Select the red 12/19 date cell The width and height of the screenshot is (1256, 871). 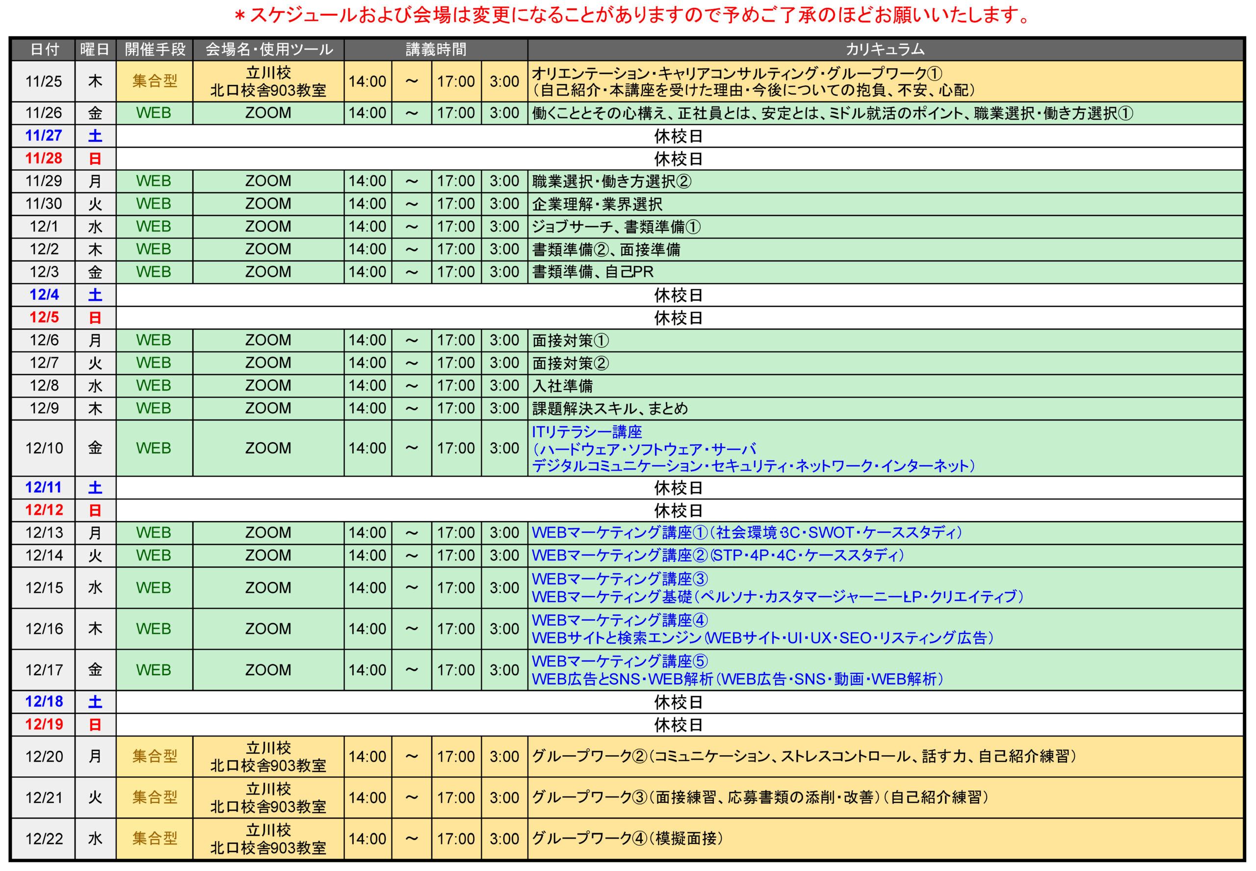pos(44,725)
